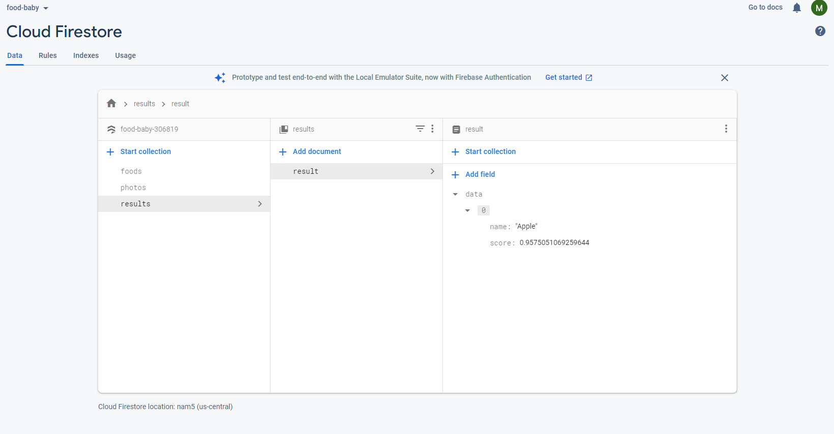Collapse the data field
Screen dimensions: 834x434
(455, 194)
